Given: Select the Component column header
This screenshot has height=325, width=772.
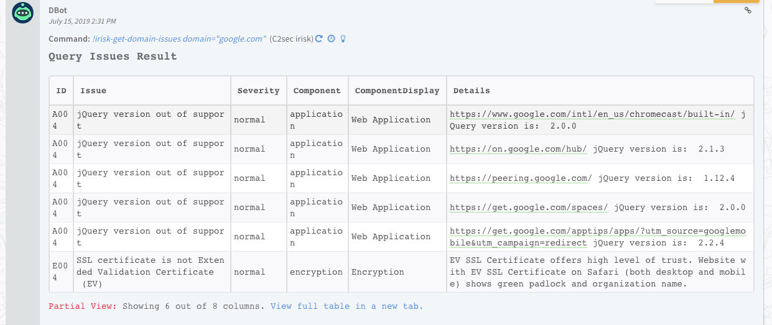Looking at the screenshot, I should pos(317,91).
